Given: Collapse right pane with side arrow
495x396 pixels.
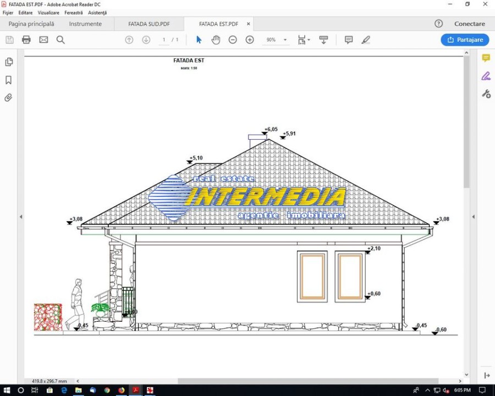Looking at the screenshot, I should pyautogui.click(x=473, y=217).
